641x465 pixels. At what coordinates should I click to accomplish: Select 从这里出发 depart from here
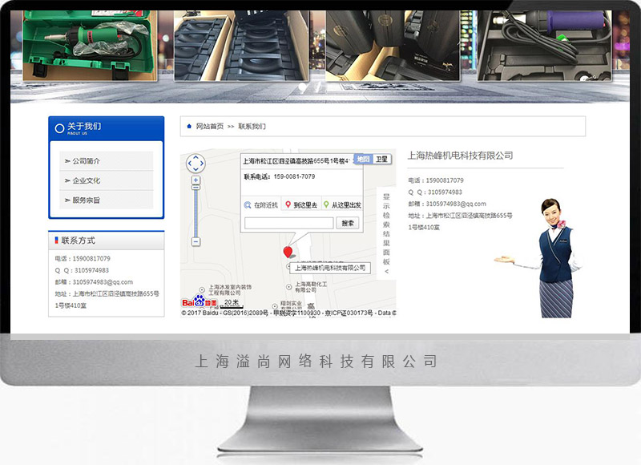coord(343,205)
